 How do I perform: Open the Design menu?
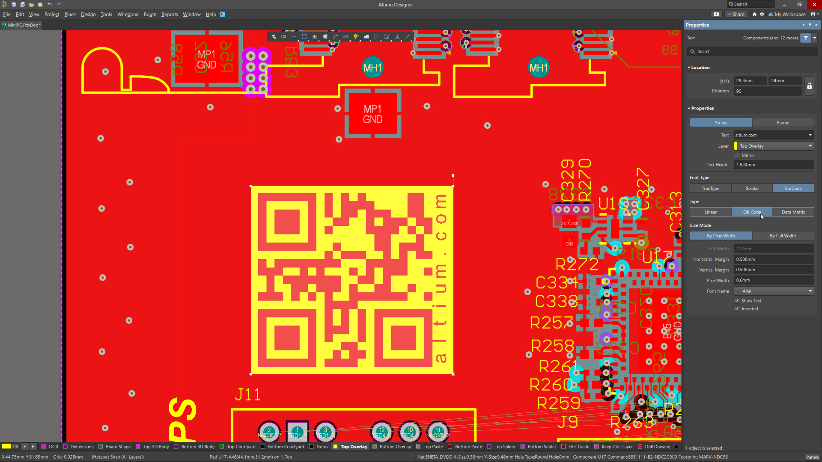(88, 15)
